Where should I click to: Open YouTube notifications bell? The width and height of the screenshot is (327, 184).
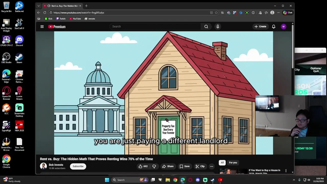click(274, 27)
